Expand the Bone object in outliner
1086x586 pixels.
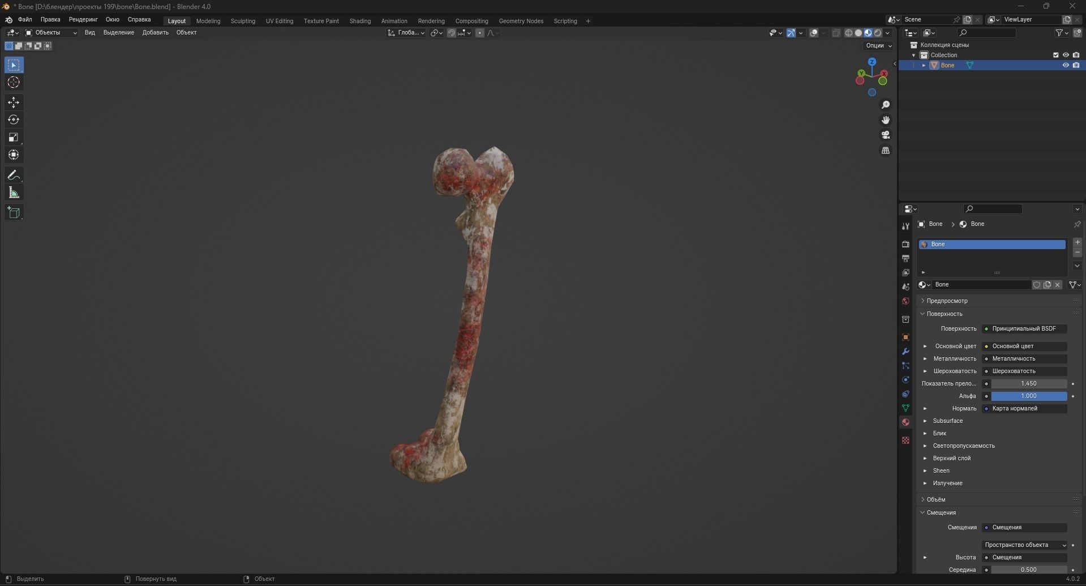pyautogui.click(x=924, y=65)
